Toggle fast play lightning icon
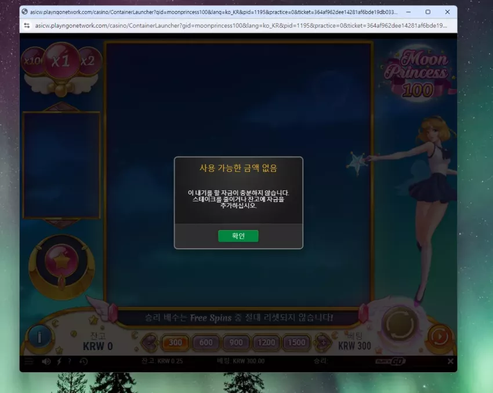 point(59,361)
